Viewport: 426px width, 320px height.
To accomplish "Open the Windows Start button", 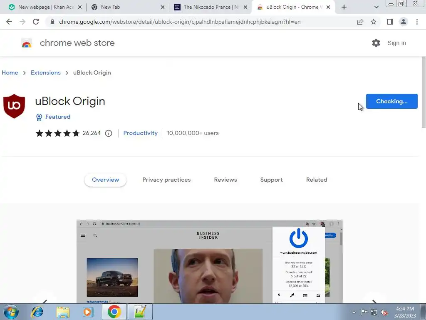I will [x=11, y=312].
